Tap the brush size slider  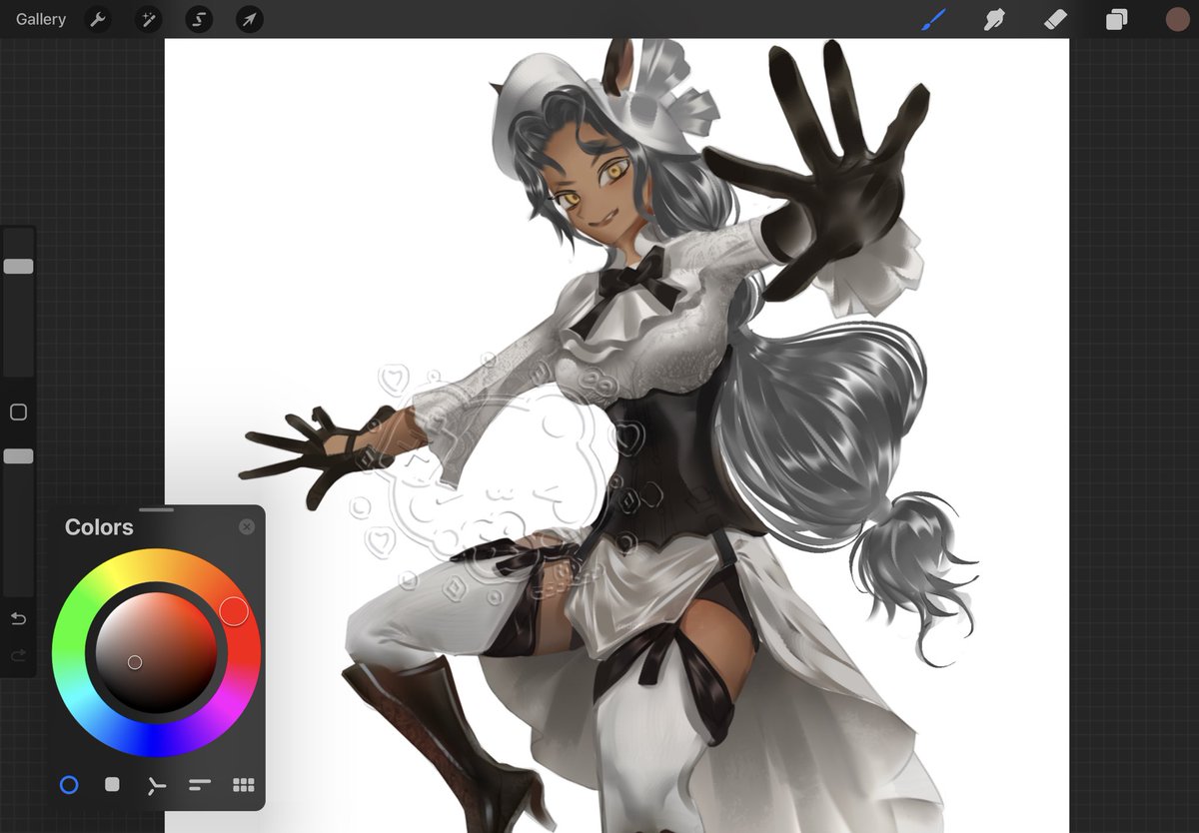[18, 265]
